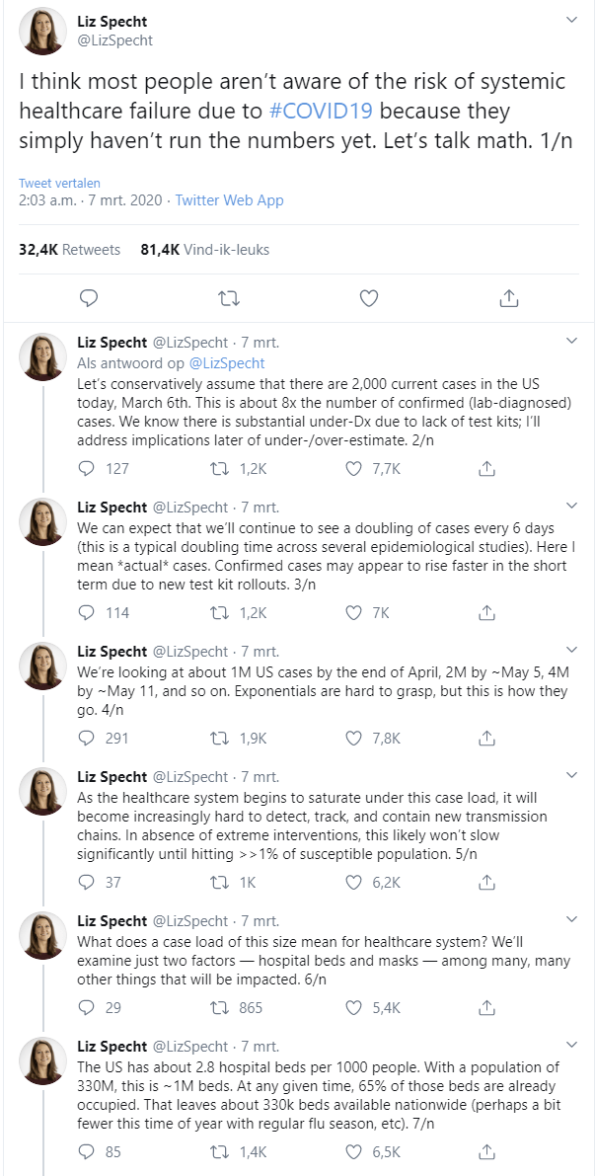This screenshot has width=595, height=1176.
Task: Like the 2/n tweet with 7,7K likes
Action: pos(355,468)
